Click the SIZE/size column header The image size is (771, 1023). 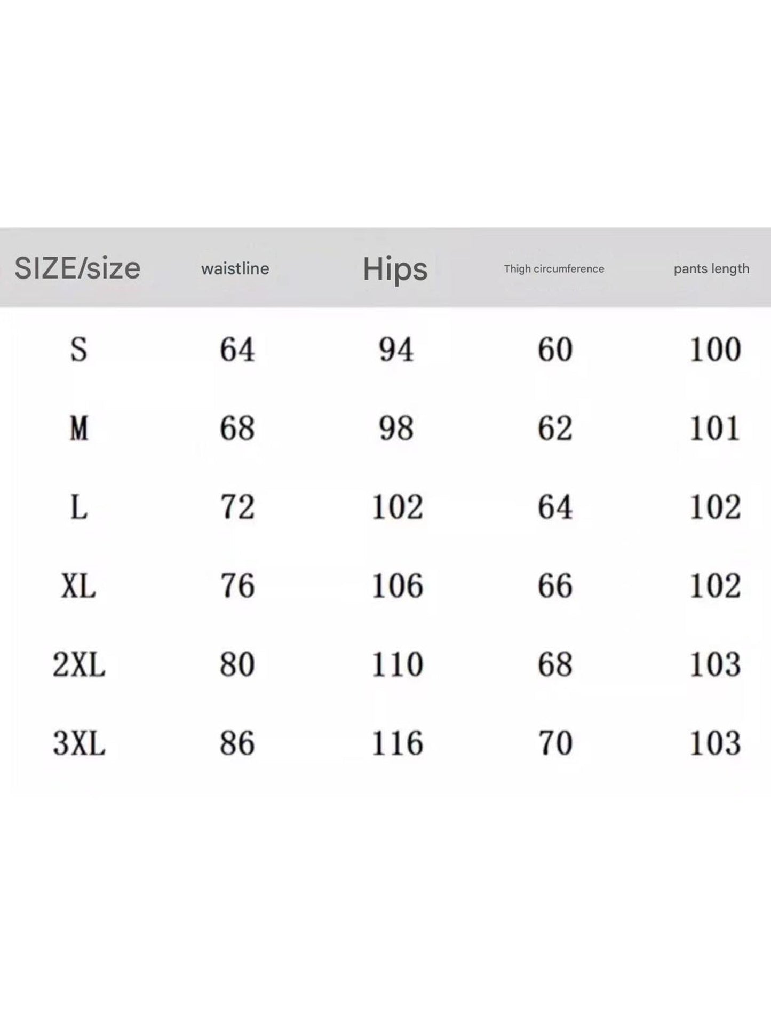pos(77,268)
